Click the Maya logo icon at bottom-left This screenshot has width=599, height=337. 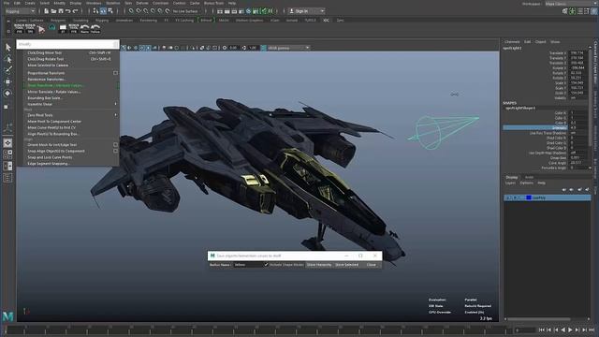pyautogui.click(x=7, y=316)
